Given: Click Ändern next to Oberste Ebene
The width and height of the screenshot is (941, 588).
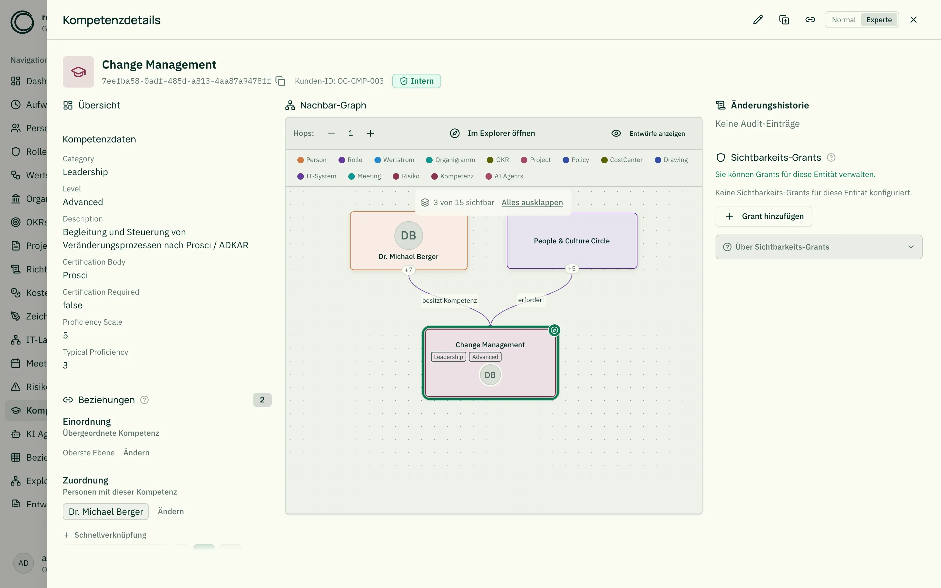Looking at the screenshot, I should [x=137, y=453].
